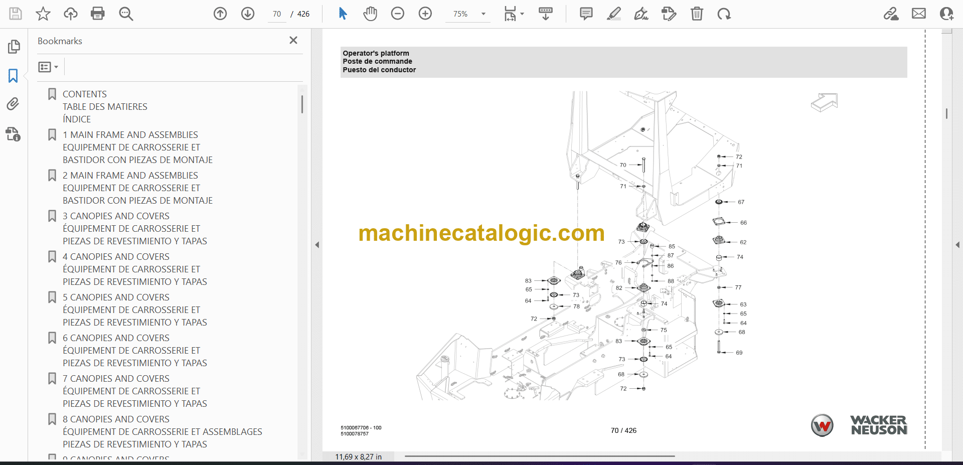Toggle the Bookmarks panel icon
Screen dimensions: 963x465
click(13, 76)
